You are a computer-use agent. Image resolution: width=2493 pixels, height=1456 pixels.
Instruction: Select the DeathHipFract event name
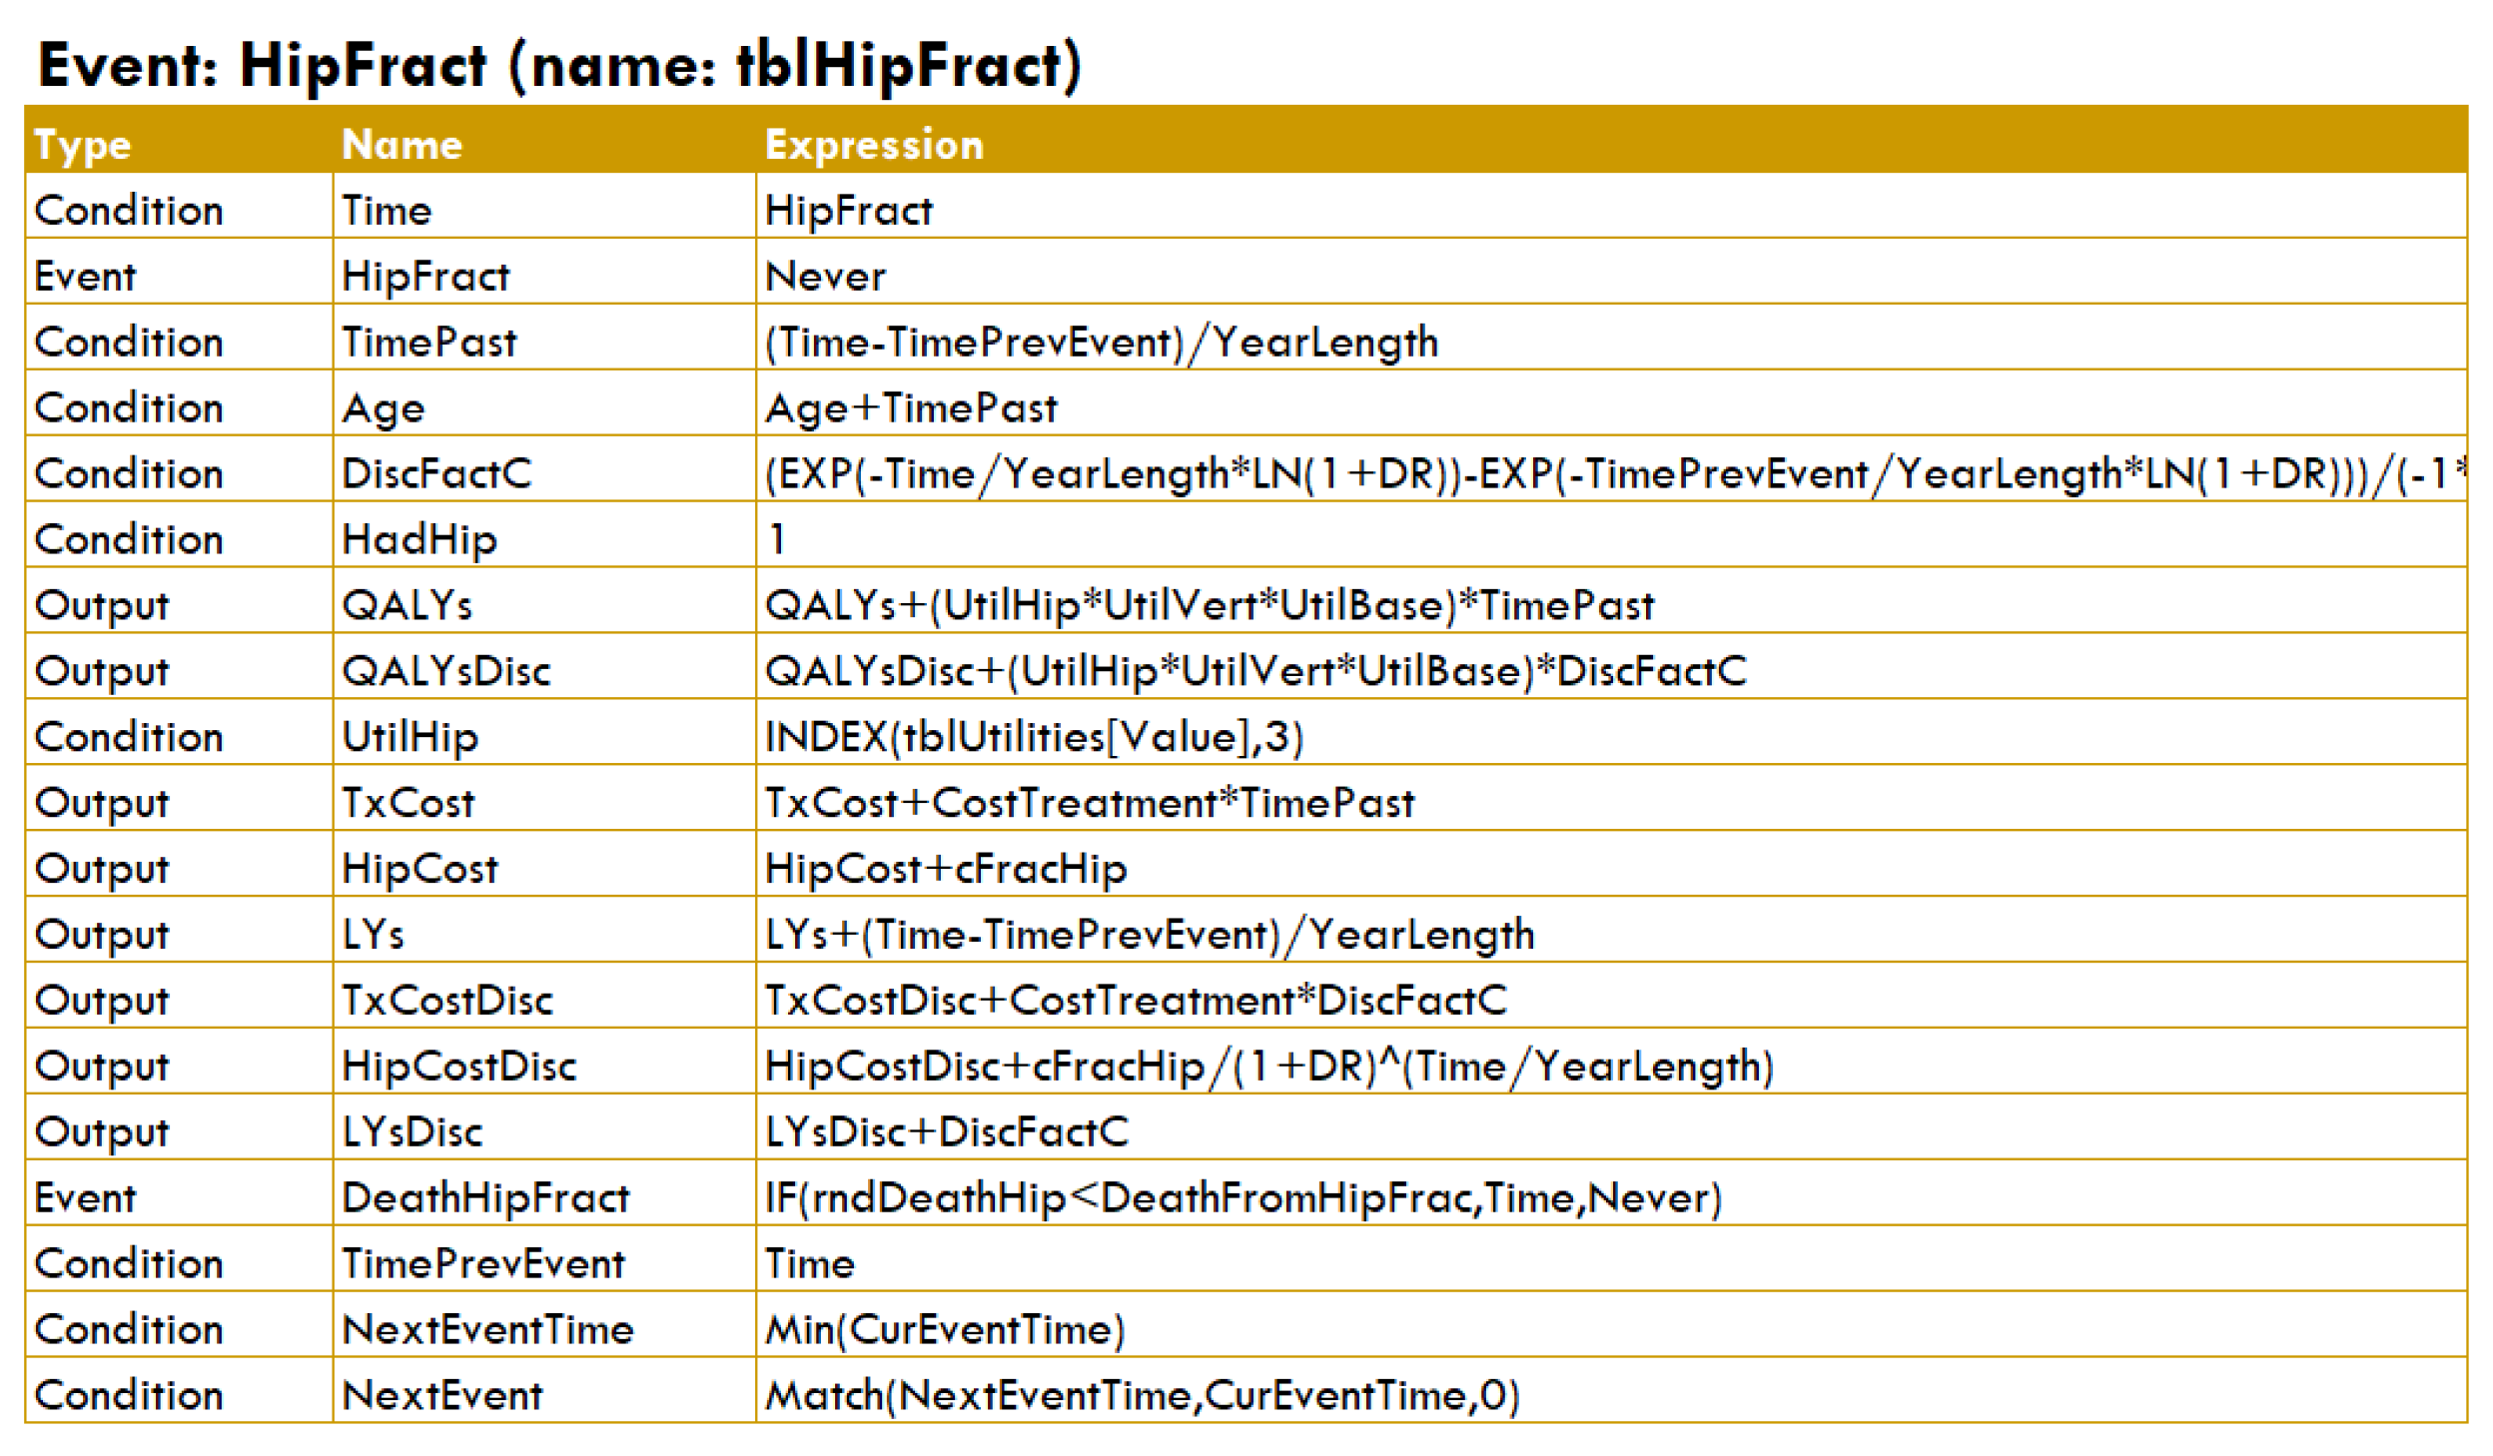click(485, 1198)
